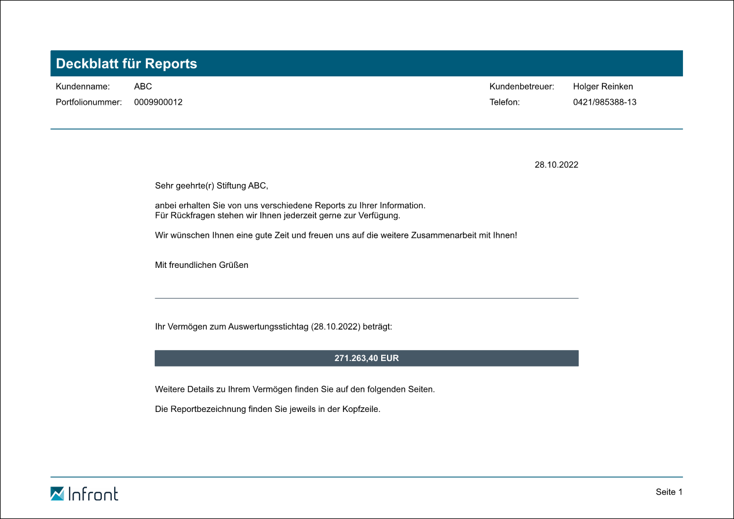Click the 'Weitere Details zu Ihrem Vermögen' sentence
Screen dimensions: 734x519
point(295,389)
